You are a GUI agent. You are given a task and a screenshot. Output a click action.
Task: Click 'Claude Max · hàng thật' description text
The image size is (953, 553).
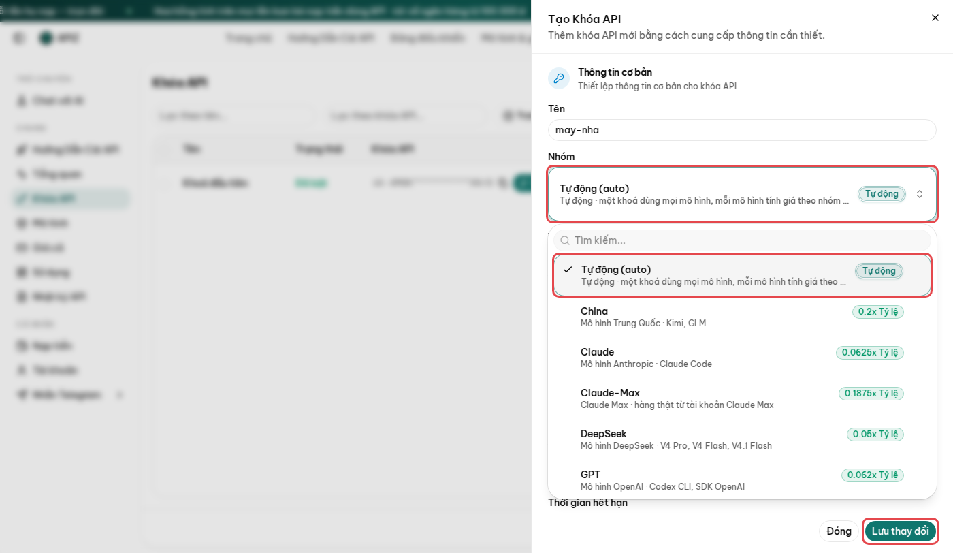(x=677, y=405)
